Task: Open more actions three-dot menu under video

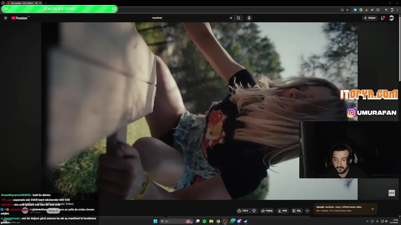Action: (x=307, y=211)
